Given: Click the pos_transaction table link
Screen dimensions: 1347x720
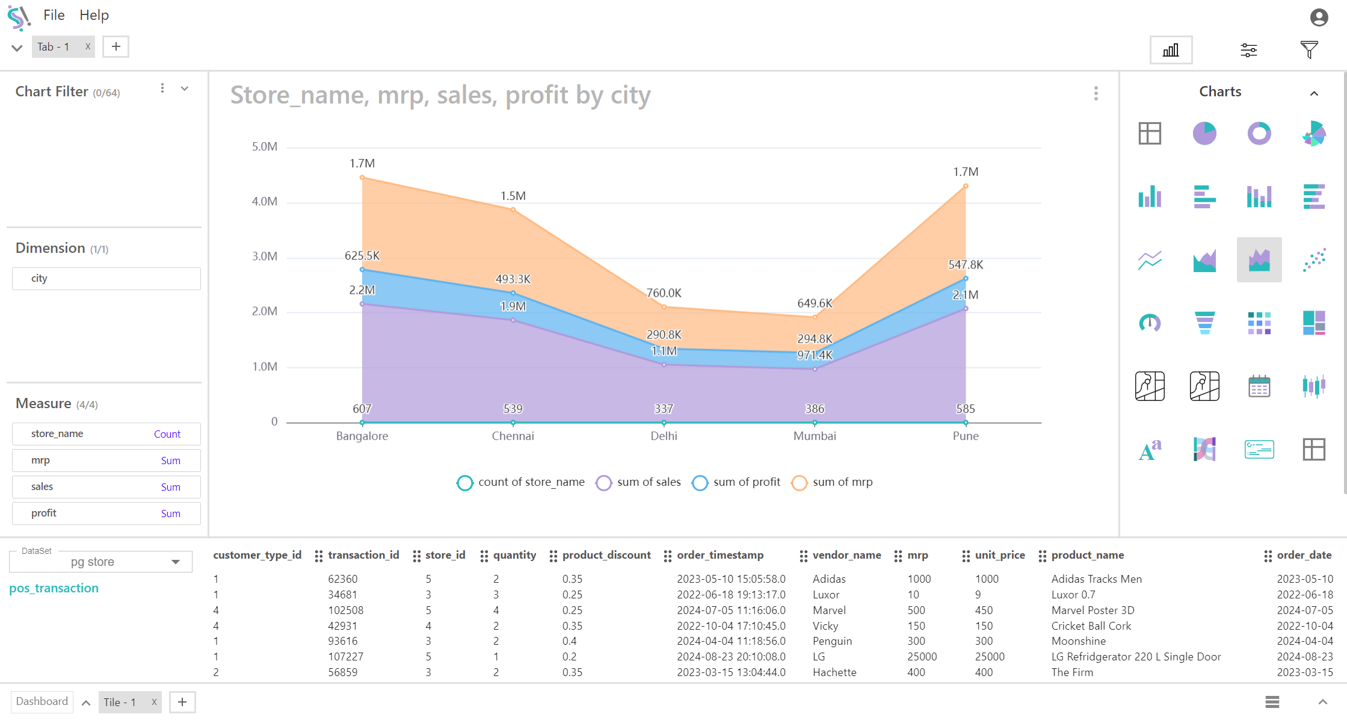Looking at the screenshot, I should pos(54,588).
